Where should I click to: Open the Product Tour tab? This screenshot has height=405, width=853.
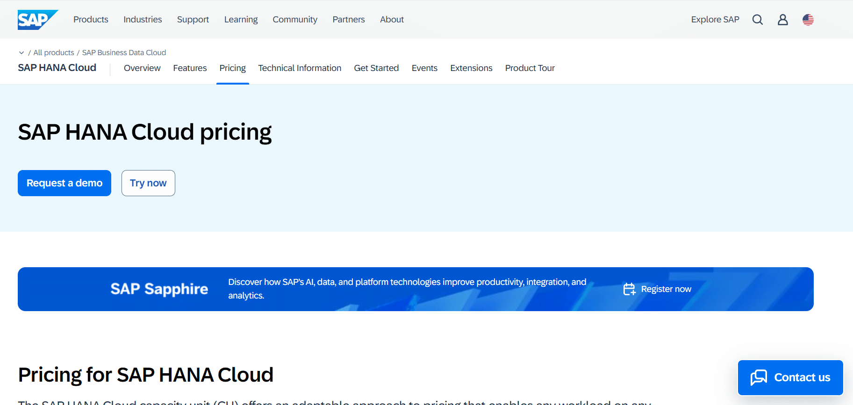click(x=530, y=68)
